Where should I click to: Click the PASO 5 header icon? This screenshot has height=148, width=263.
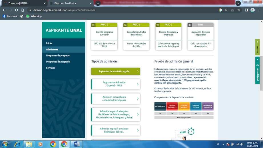tap(93, 25)
